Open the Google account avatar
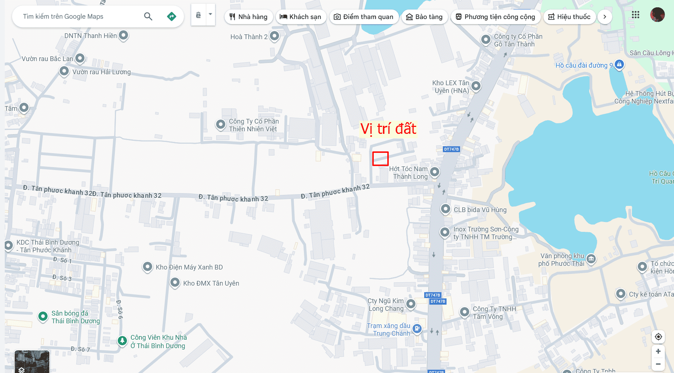This screenshot has width=674, height=373. click(x=658, y=15)
